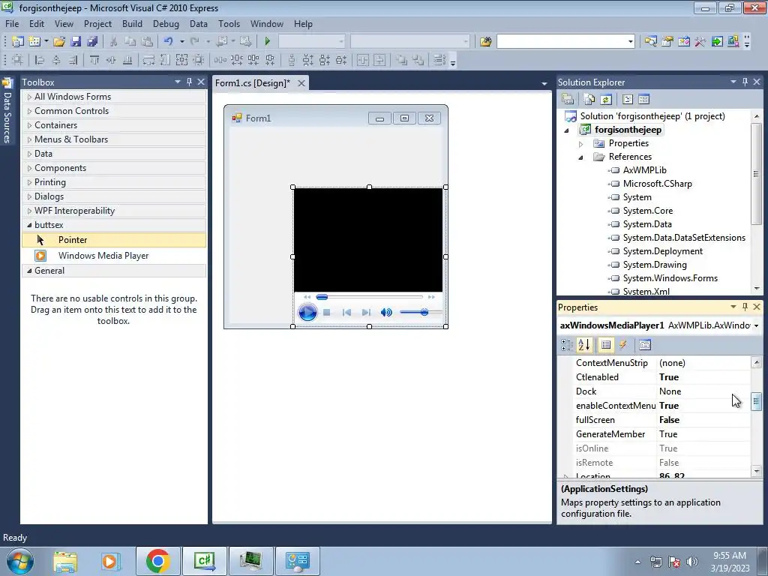Toggle the Properties view button
This screenshot has width=768, height=576.
tap(606, 345)
